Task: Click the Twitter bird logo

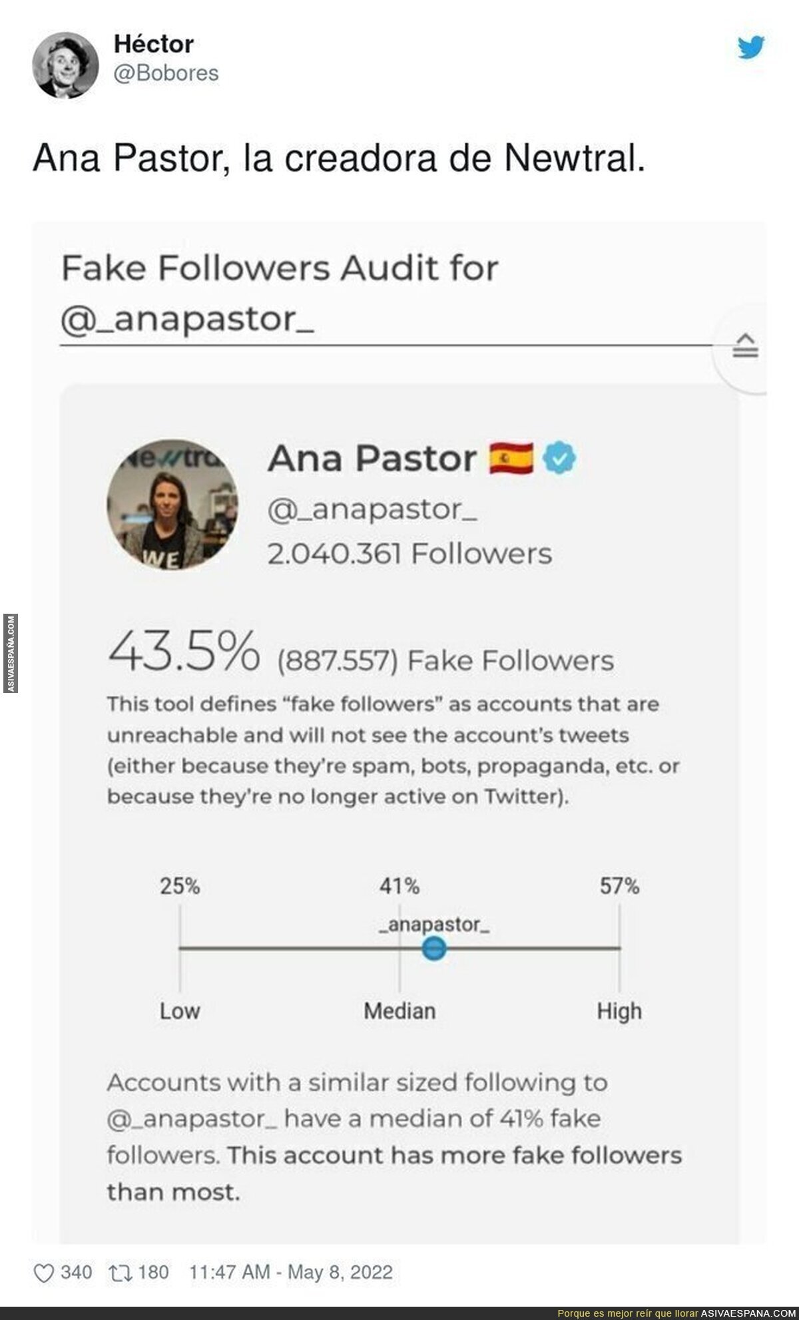Action: pyautogui.click(x=751, y=48)
